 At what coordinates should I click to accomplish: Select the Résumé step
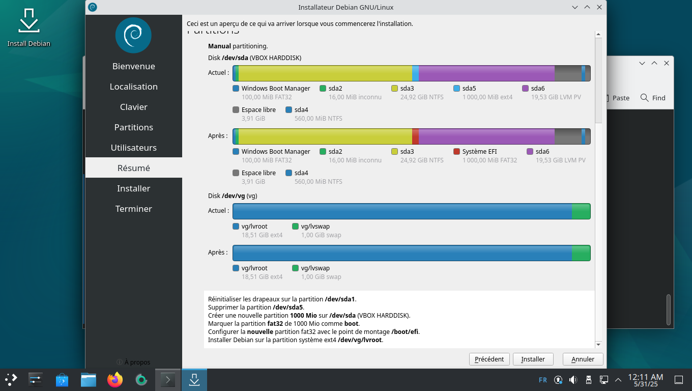pyautogui.click(x=134, y=168)
